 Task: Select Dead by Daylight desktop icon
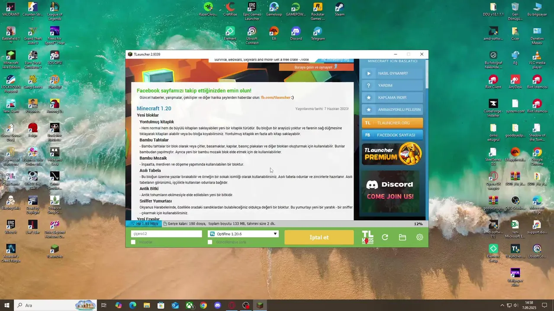32,205
